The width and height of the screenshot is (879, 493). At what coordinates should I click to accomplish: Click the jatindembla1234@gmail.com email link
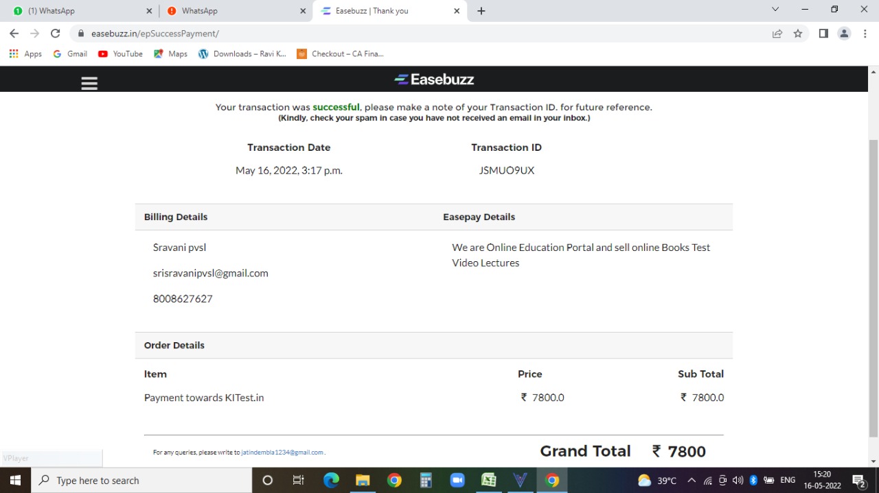click(x=282, y=453)
